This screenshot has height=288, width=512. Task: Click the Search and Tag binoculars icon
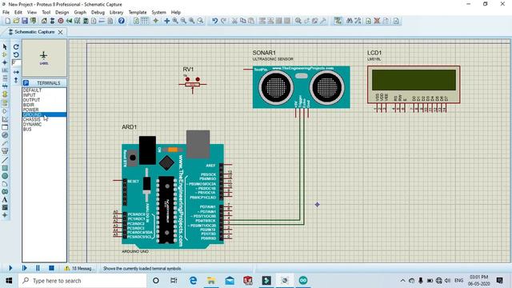[350, 21]
